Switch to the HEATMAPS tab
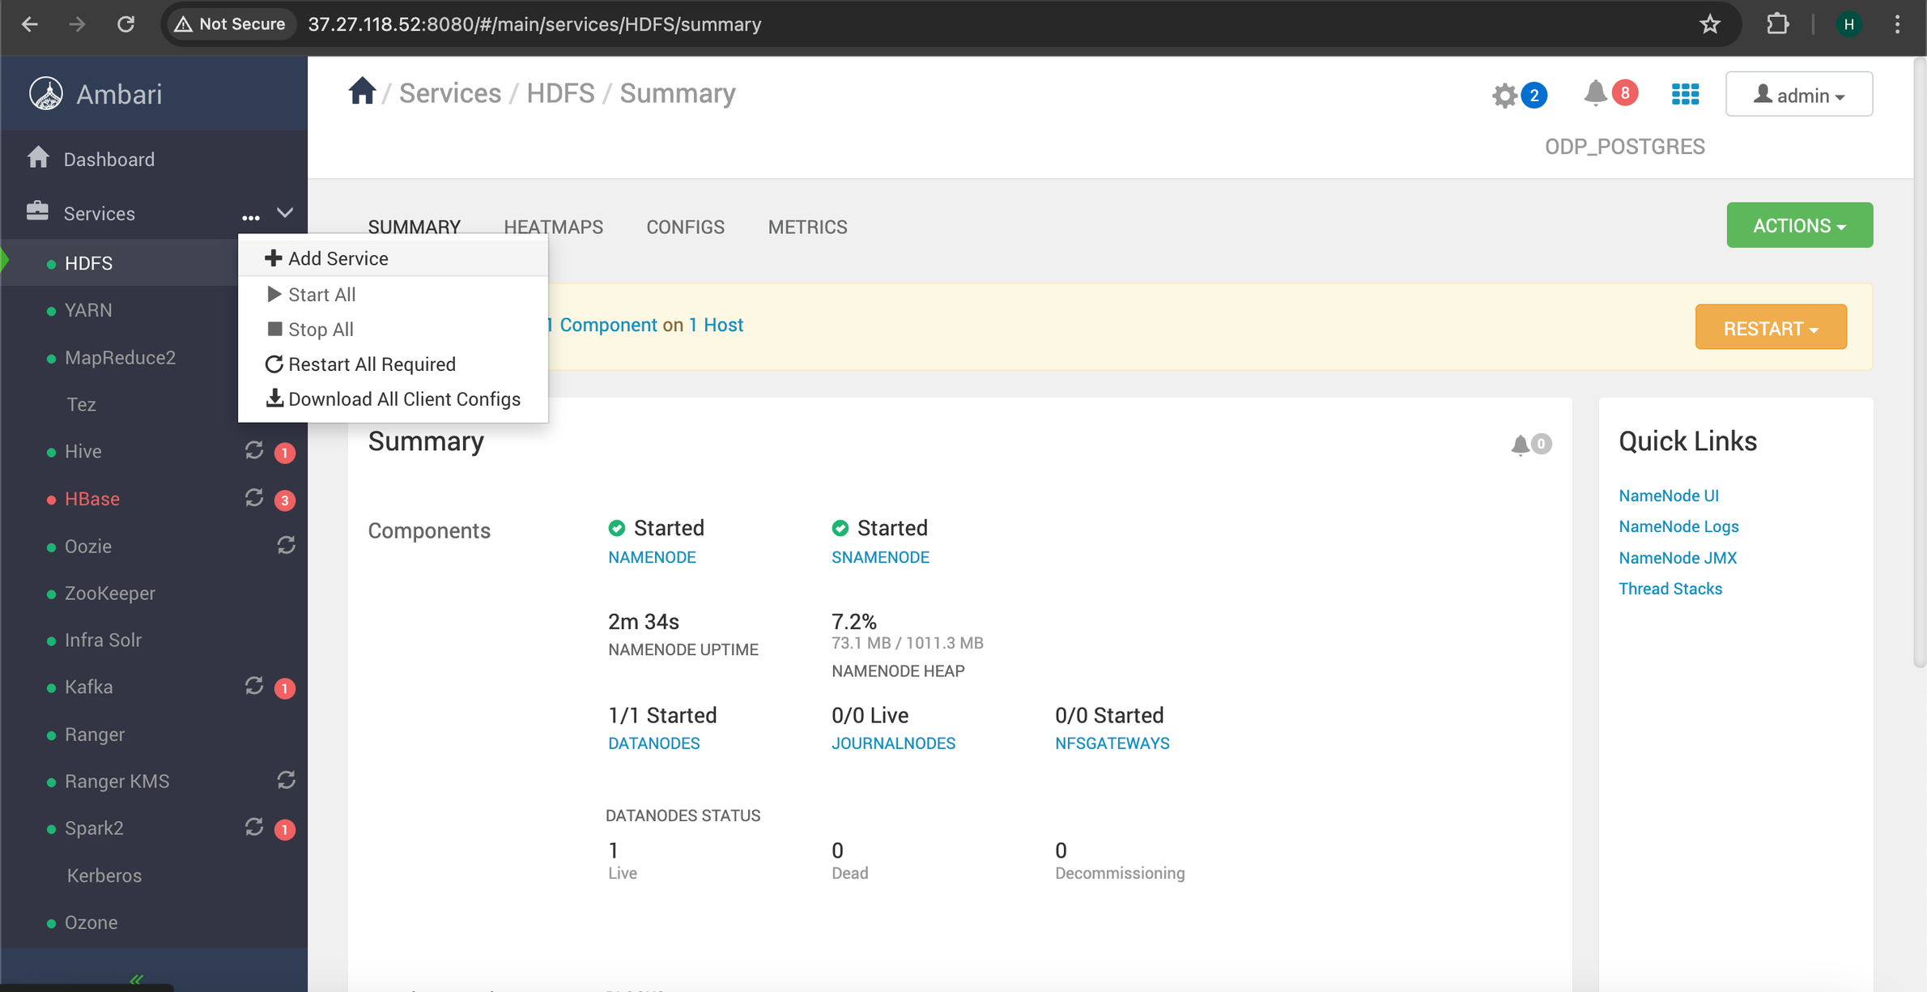The width and height of the screenshot is (1927, 992). (x=554, y=227)
